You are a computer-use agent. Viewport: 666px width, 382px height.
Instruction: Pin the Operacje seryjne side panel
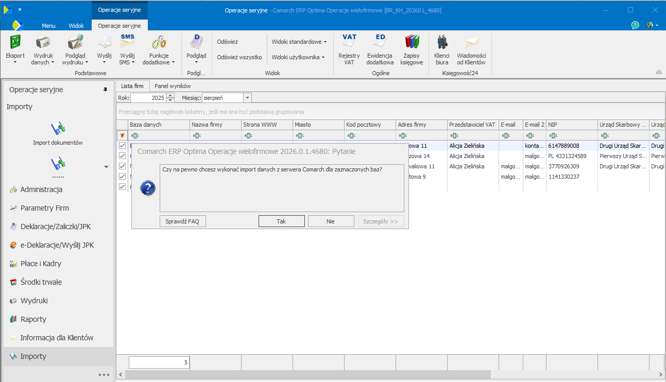(x=106, y=90)
